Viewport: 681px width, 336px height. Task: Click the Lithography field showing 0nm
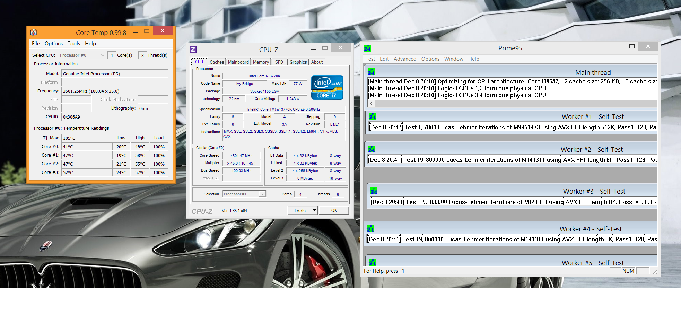click(x=153, y=108)
